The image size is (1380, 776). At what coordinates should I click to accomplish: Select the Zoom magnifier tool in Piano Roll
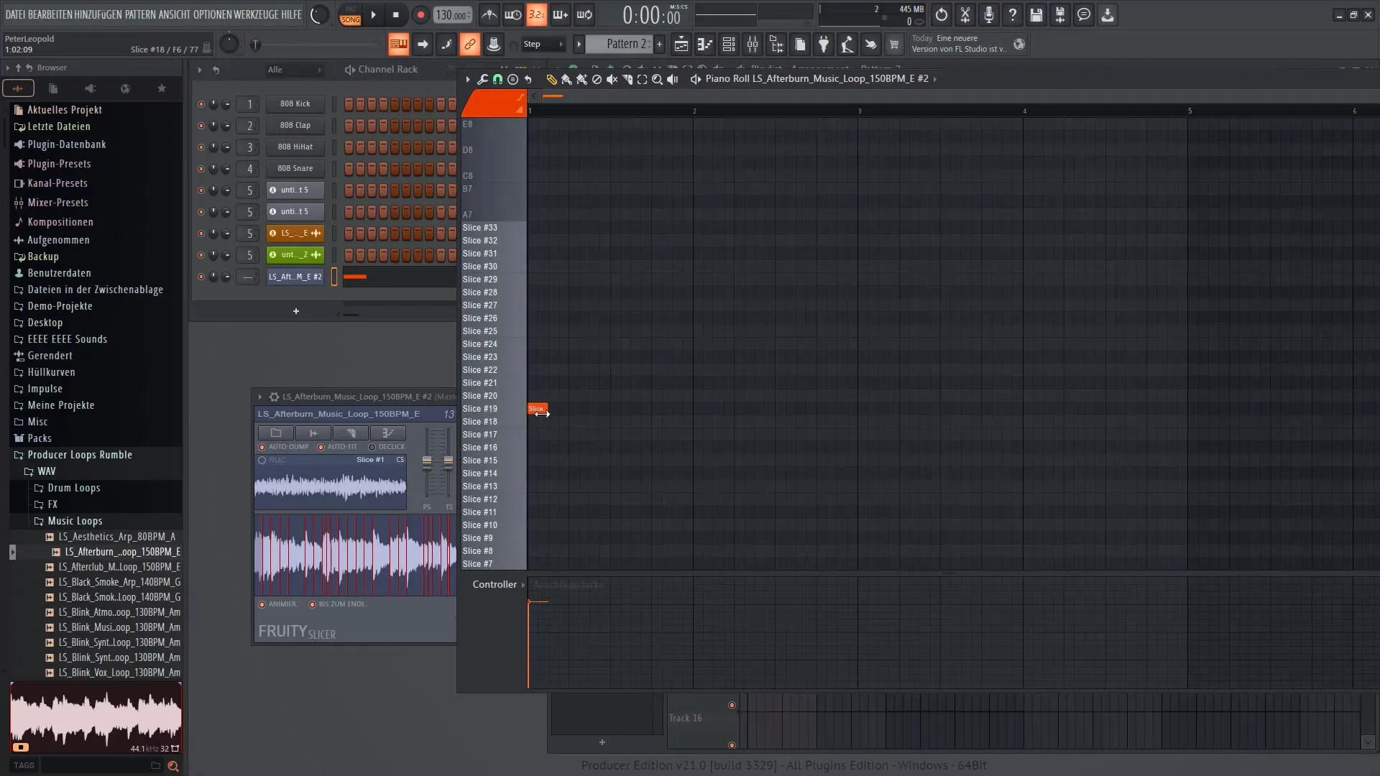pos(657,79)
